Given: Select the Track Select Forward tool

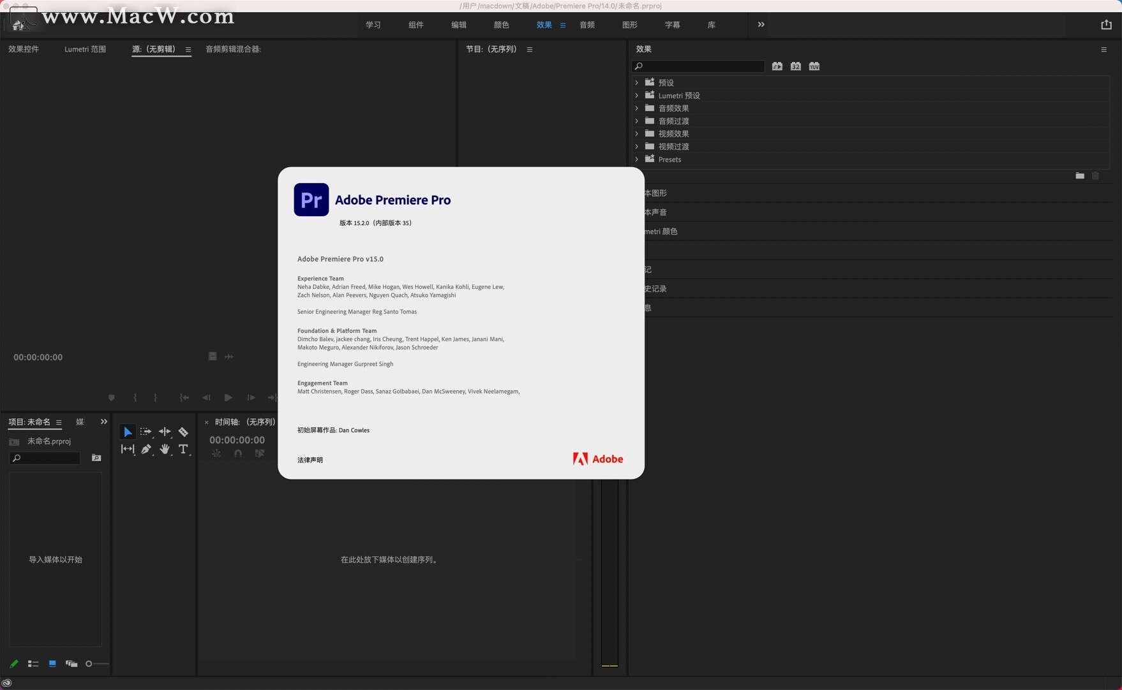Looking at the screenshot, I should 146,432.
